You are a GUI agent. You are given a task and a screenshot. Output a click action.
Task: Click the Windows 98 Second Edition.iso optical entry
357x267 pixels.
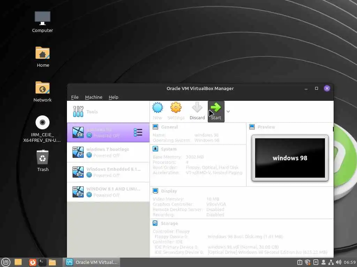tap(267, 252)
